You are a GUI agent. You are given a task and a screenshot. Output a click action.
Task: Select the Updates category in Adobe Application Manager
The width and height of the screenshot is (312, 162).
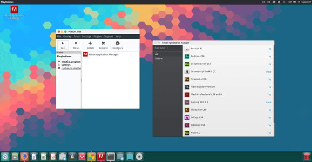point(168,58)
